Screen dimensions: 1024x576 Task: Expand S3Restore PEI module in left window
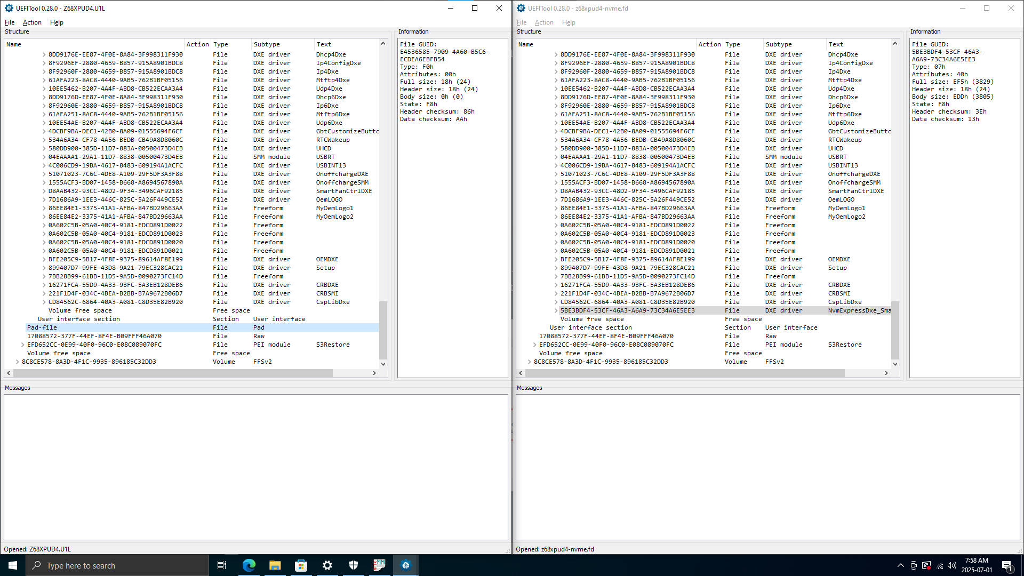[22, 345]
